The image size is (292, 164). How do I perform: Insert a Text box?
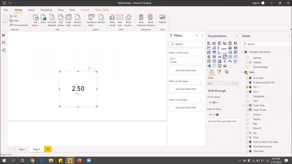click(x=120, y=20)
